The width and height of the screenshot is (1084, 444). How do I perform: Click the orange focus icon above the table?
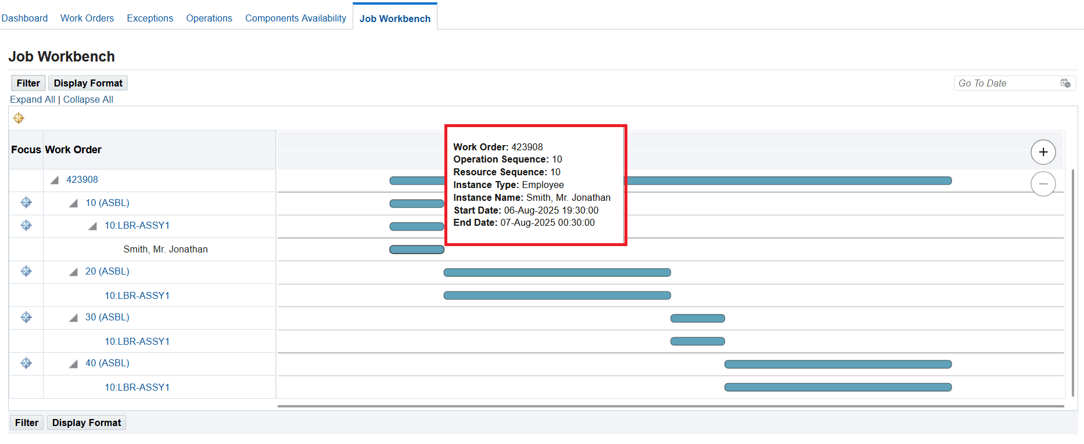pos(19,118)
